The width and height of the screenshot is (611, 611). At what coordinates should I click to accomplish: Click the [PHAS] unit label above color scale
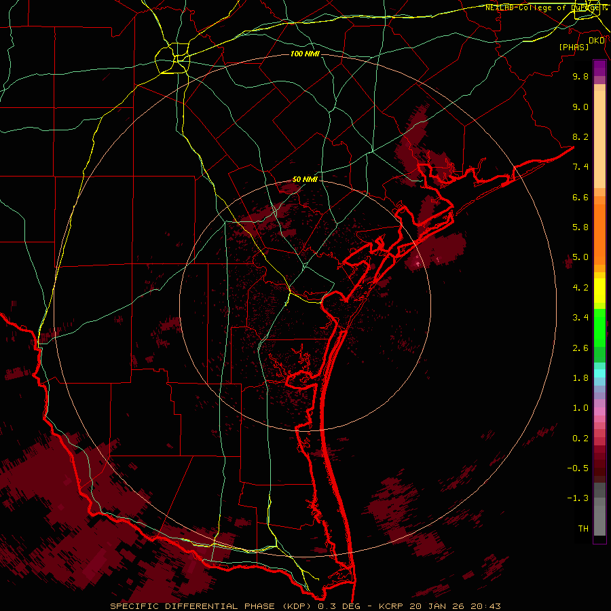(574, 47)
